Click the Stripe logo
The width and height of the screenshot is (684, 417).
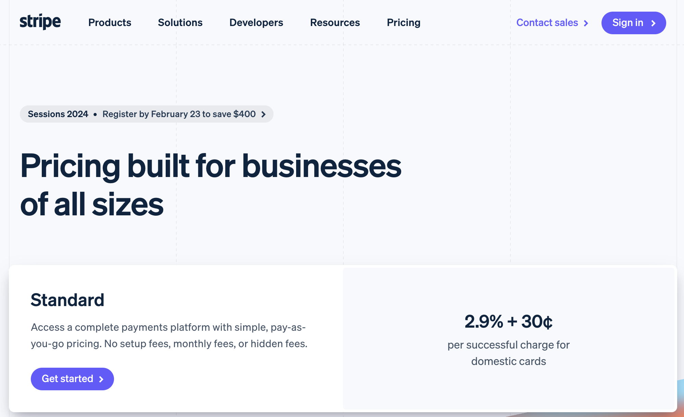(x=40, y=22)
